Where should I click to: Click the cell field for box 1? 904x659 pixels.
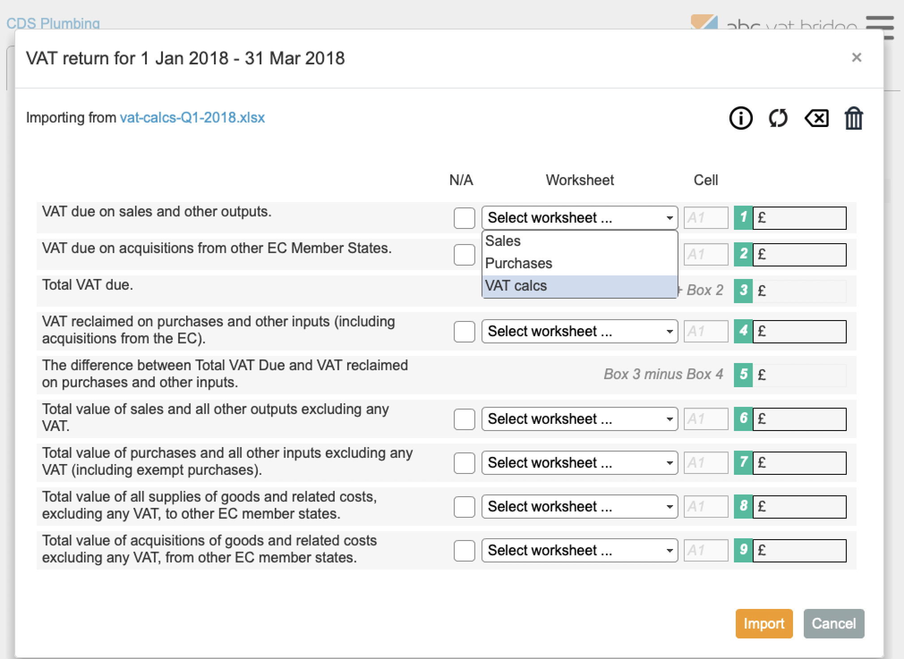coord(706,218)
